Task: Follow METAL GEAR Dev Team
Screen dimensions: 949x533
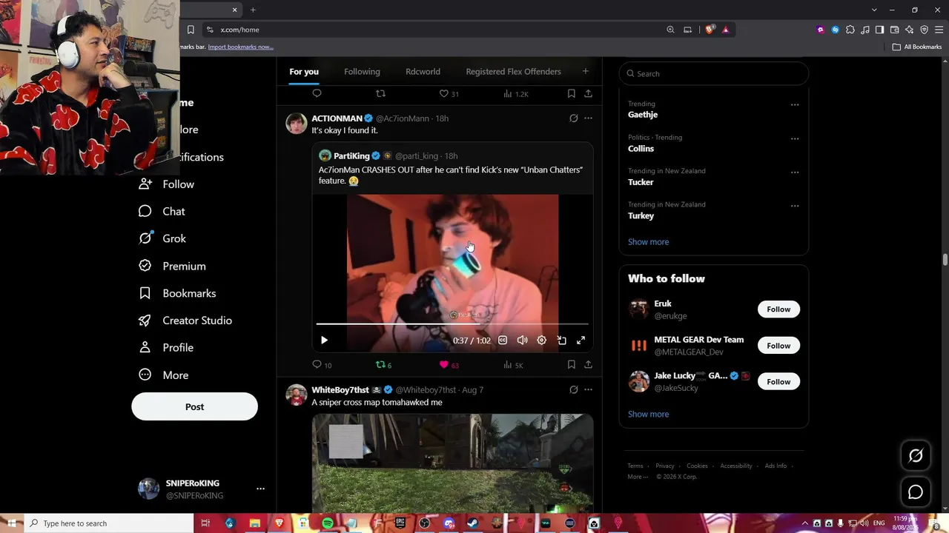Action: [778, 346]
